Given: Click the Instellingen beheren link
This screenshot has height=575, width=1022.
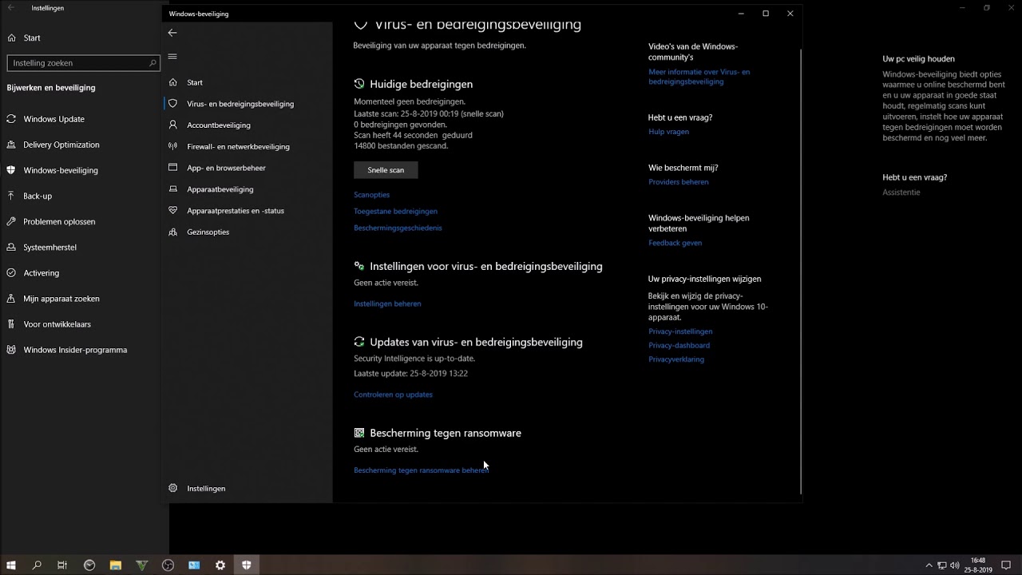Looking at the screenshot, I should click(387, 303).
